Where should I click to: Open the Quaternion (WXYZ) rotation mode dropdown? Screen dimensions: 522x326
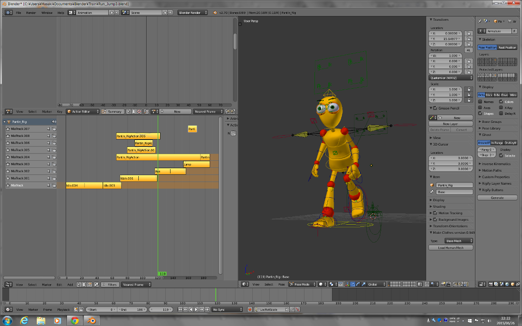[451, 78]
